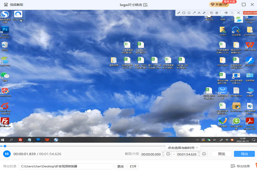
Task: Toggle the microphone mute icon
Action: [232, 13]
